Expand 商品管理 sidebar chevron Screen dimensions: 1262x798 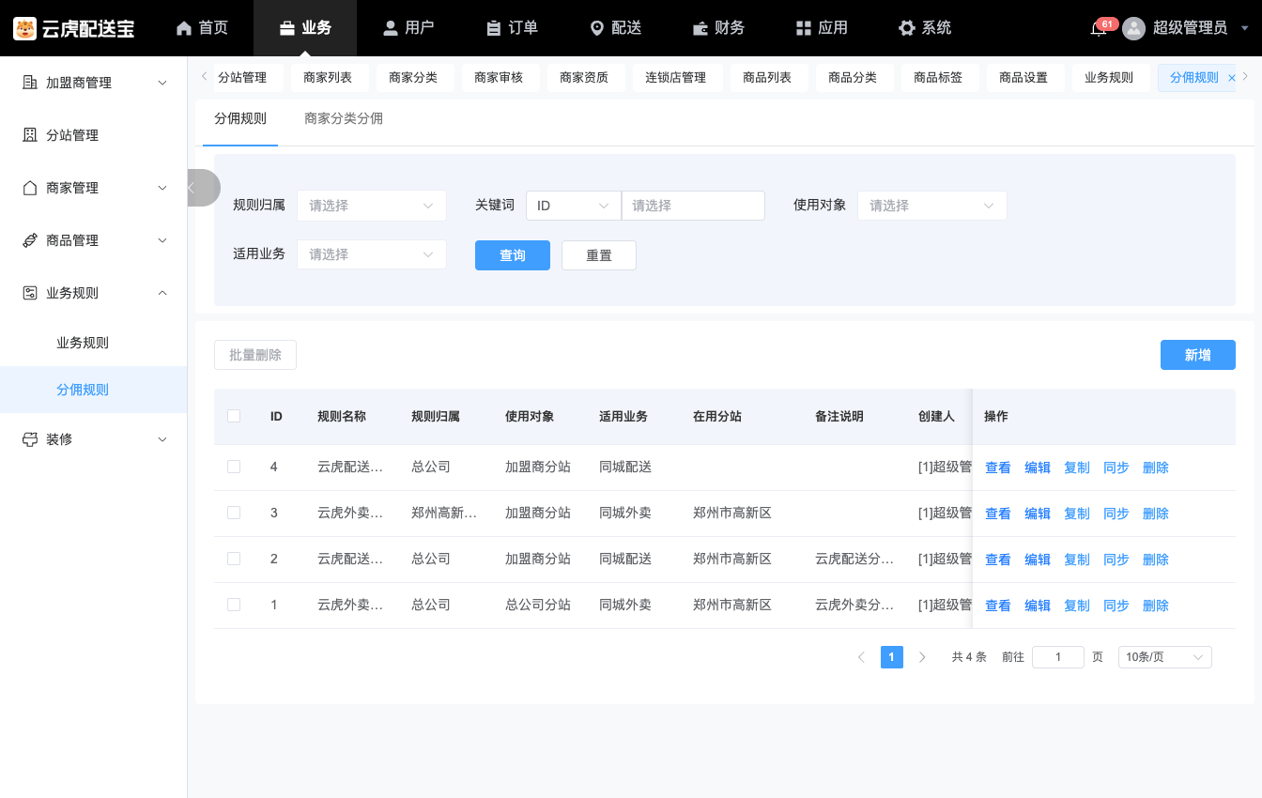pos(162,240)
